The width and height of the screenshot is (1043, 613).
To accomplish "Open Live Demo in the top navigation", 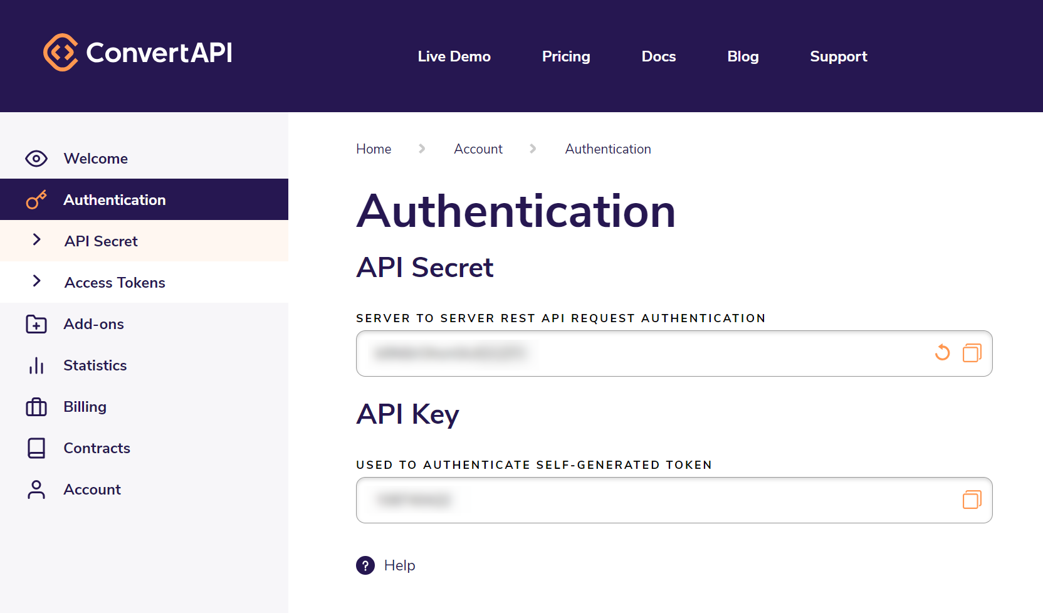I will [454, 56].
